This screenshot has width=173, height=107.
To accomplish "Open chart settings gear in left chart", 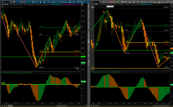I will pyautogui.click(x=44, y=2).
